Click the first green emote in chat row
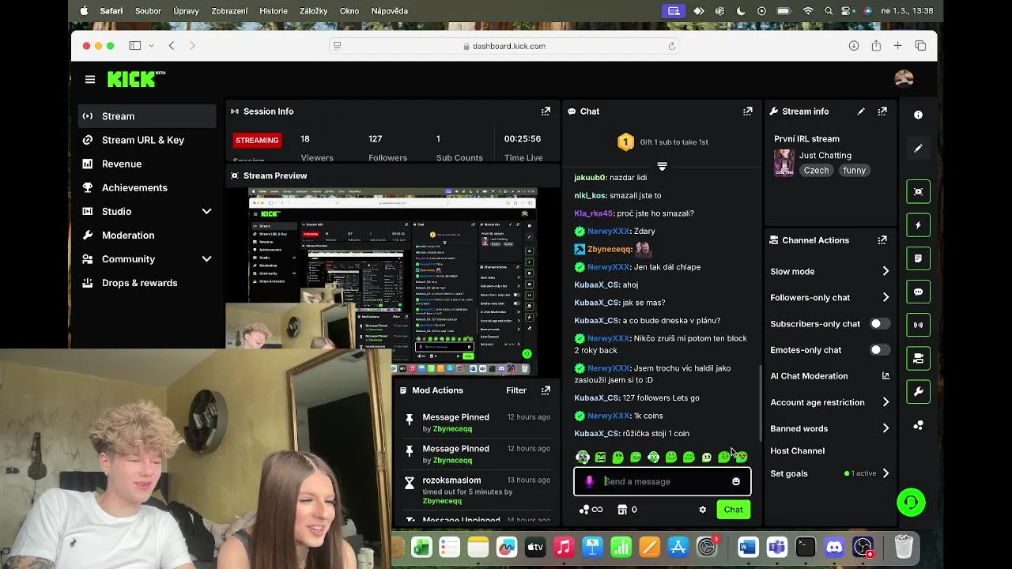The image size is (1012, 569). (x=583, y=457)
